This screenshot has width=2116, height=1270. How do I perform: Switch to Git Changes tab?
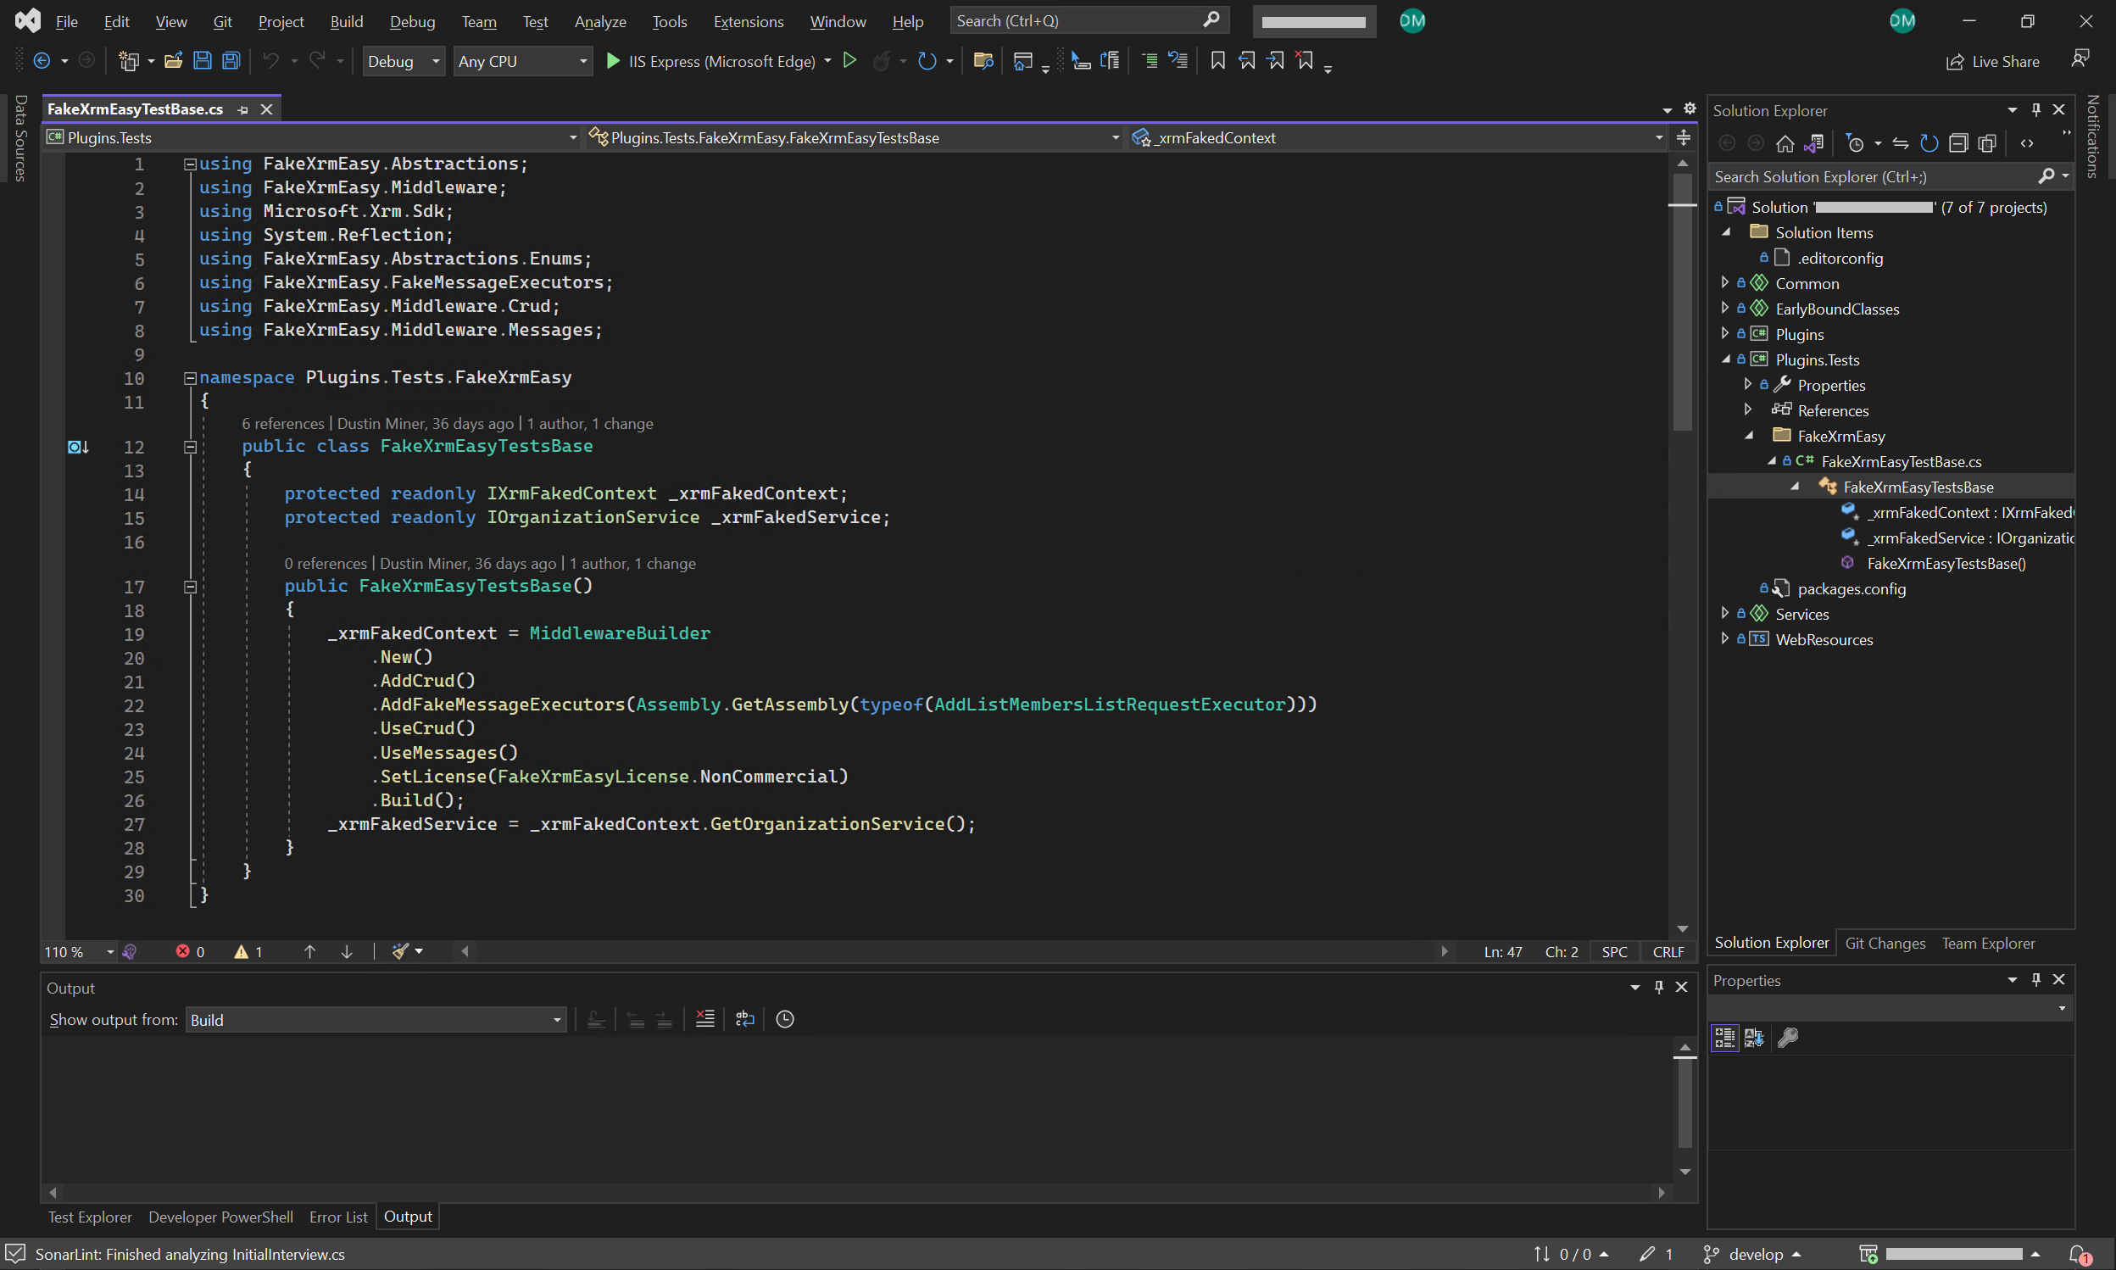1885,943
